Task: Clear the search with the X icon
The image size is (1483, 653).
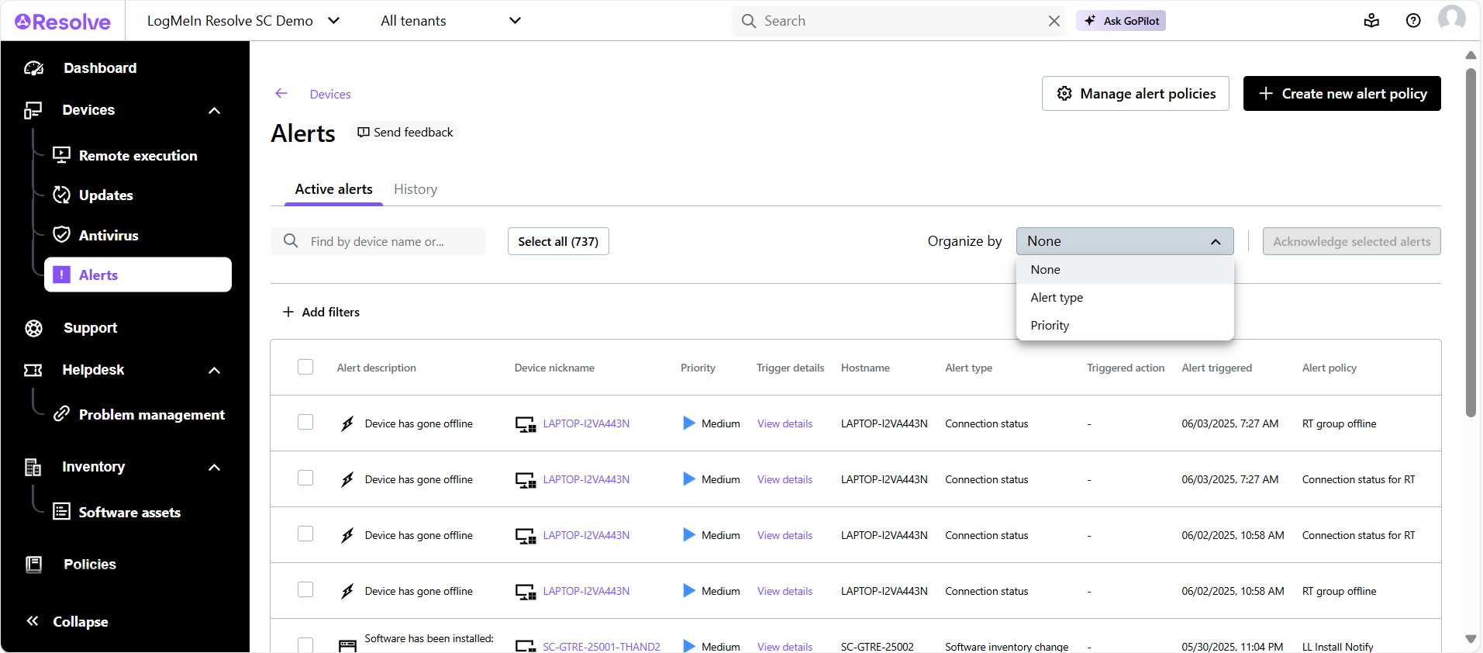Action: click(x=1054, y=21)
